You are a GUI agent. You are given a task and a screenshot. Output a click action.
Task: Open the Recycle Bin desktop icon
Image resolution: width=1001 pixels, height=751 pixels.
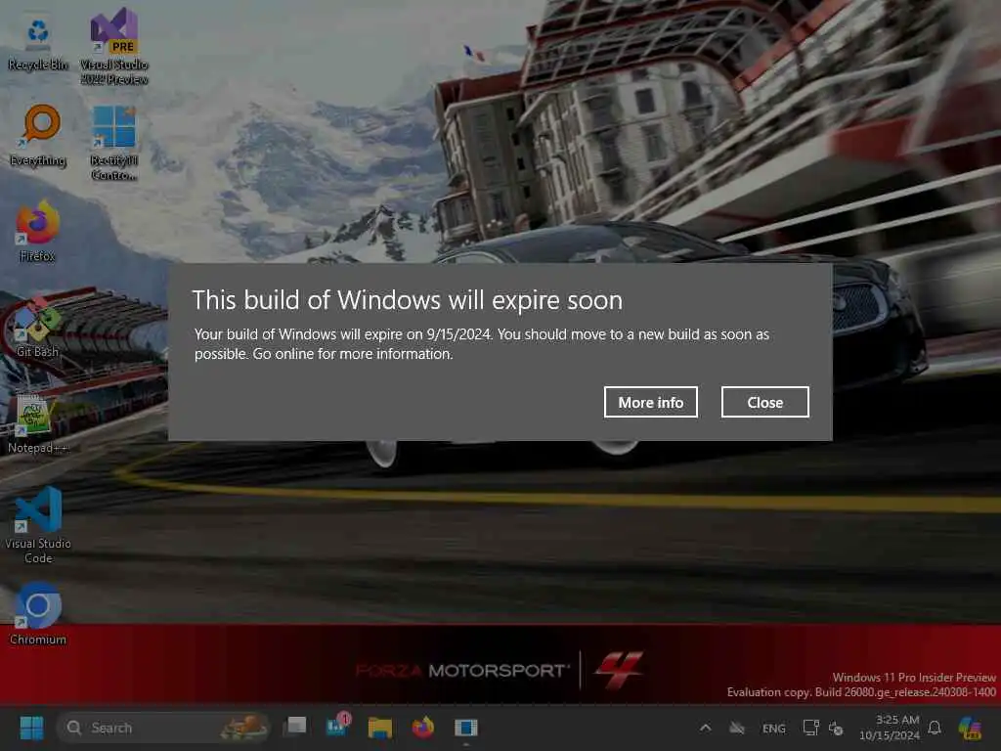[38, 43]
